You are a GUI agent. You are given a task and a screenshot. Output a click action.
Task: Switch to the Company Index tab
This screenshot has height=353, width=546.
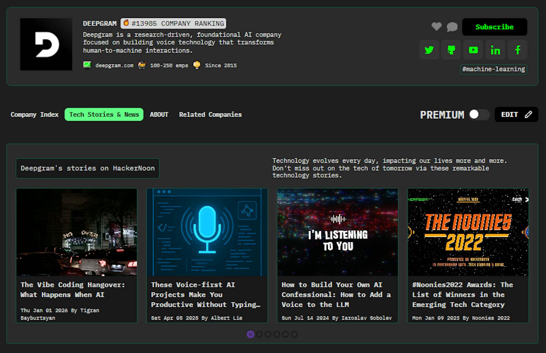click(x=34, y=114)
